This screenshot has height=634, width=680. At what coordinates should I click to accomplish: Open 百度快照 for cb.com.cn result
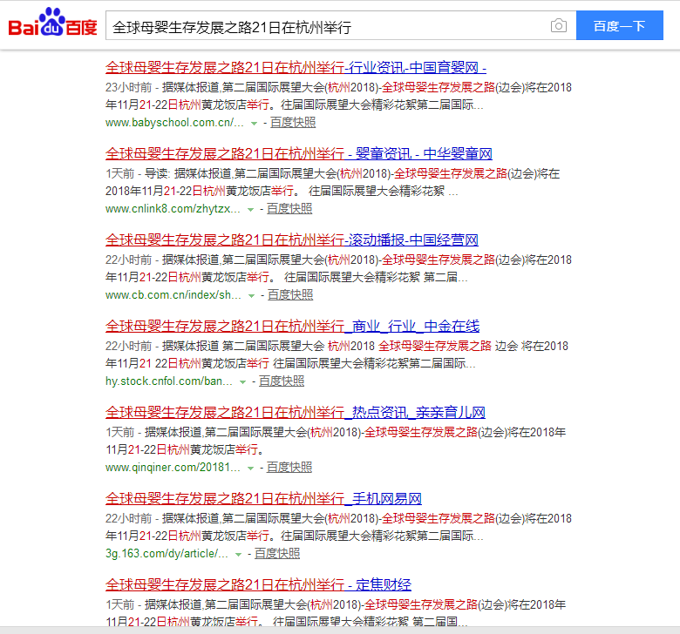290,295
